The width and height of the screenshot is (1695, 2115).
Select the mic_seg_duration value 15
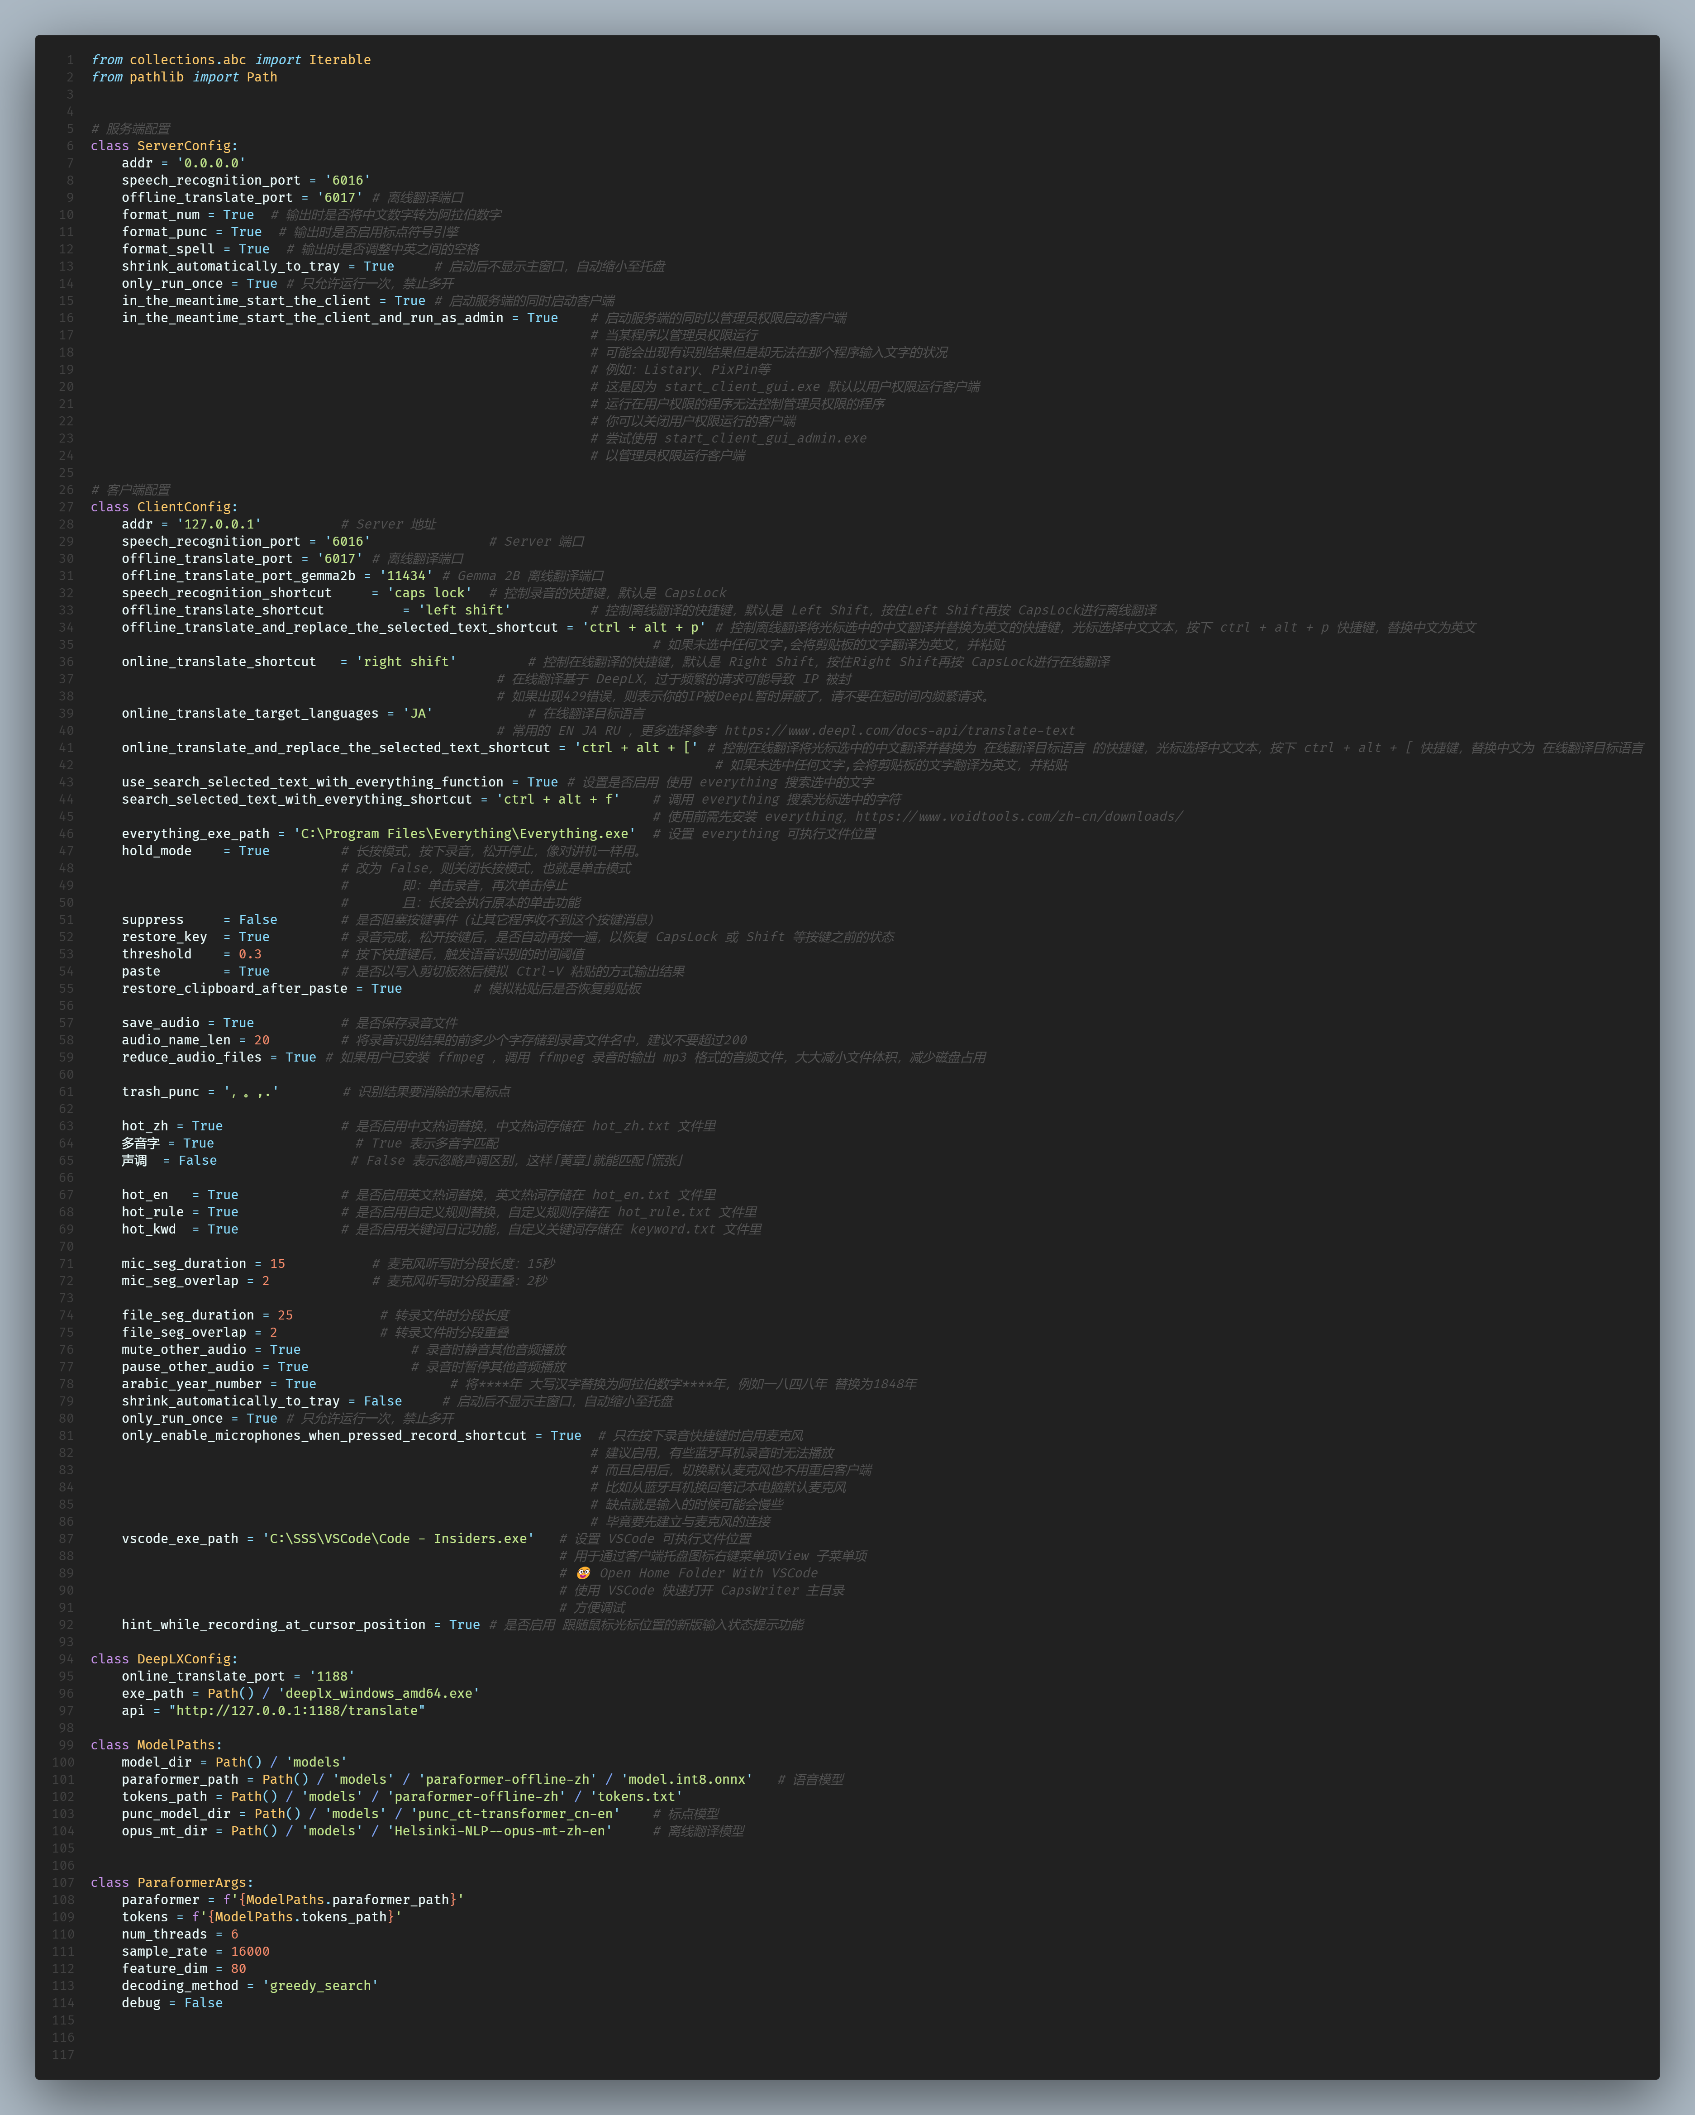[x=277, y=1263]
